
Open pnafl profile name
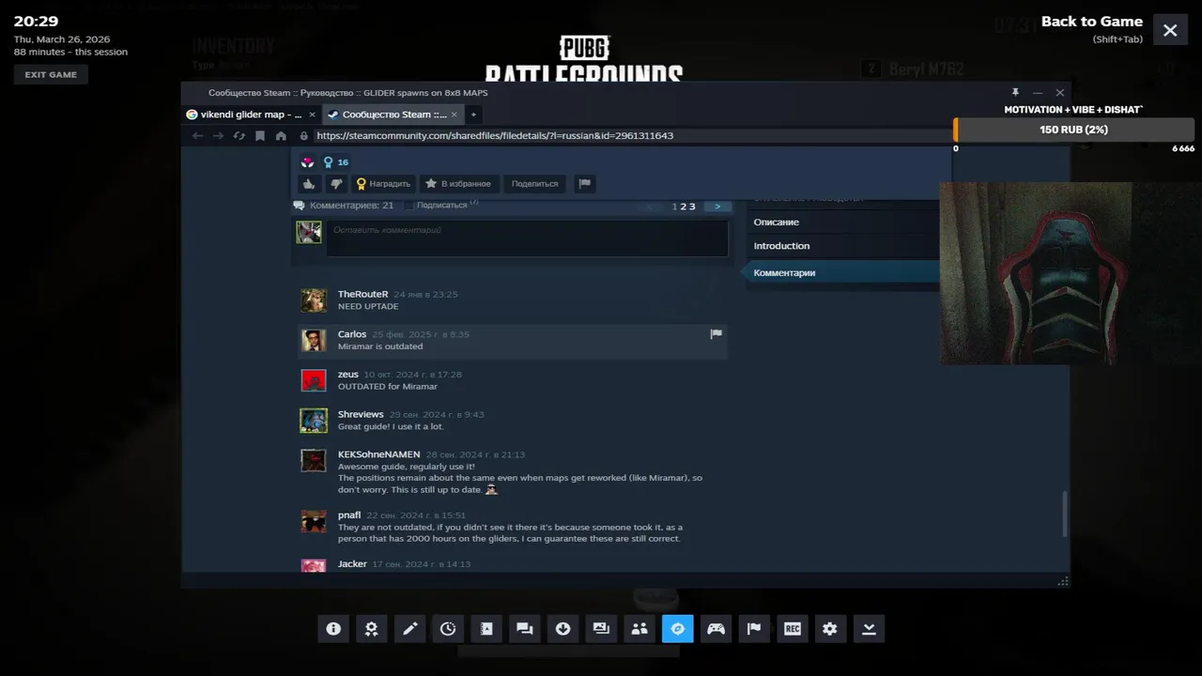tap(349, 515)
